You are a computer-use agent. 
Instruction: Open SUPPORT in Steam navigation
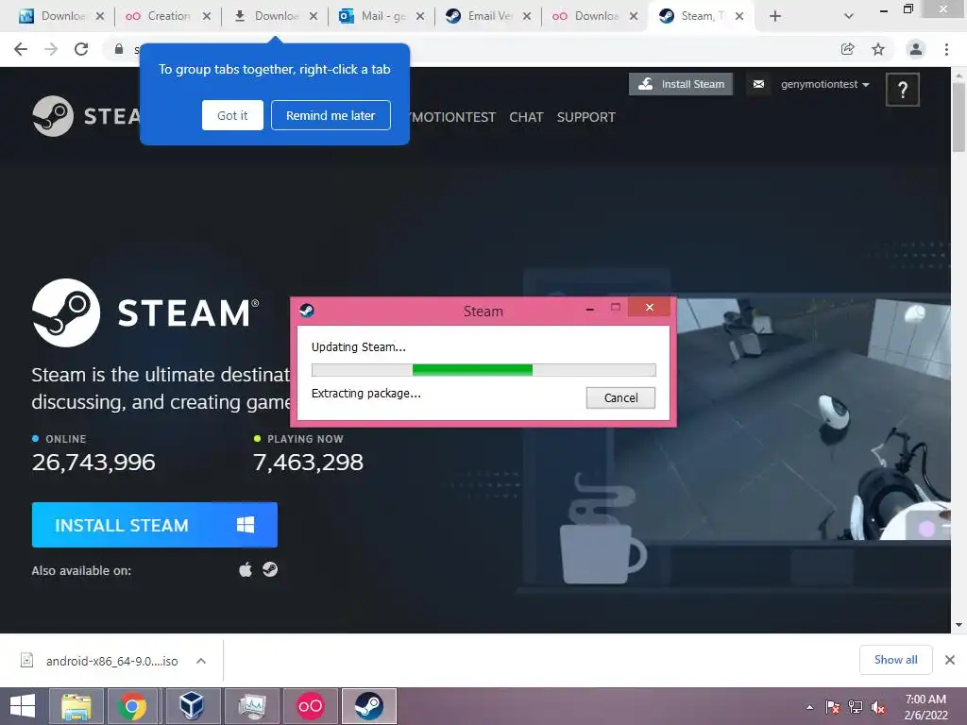(x=585, y=117)
